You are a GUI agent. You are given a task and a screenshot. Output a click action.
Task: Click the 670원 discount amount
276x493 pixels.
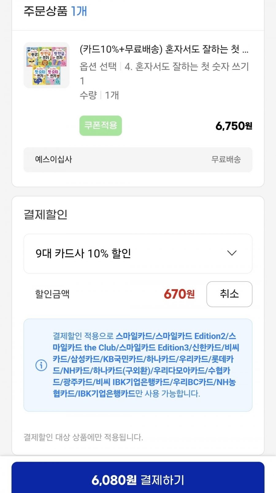(x=179, y=294)
